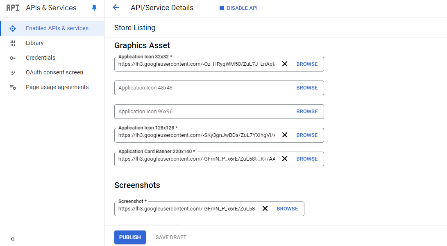Click the Enabled APIs & services icon
The height and width of the screenshot is (246, 447).
pos(13,29)
